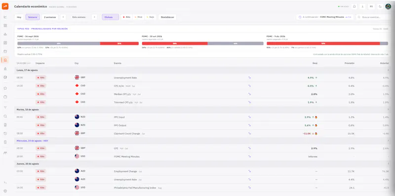Click the FOMC 28 oct 2026 probability bar
This screenshot has width=395, height=196.
[x=202, y=43]
